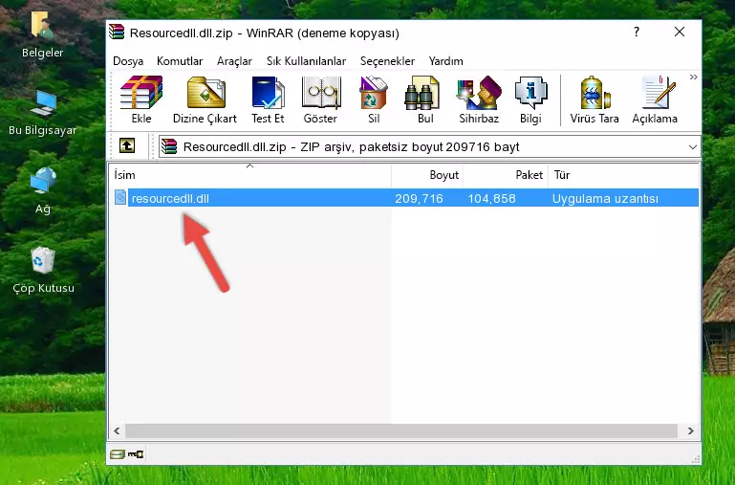This screenshot has width=735, height=485.
Task: Open the Bul (find) tool
Action: pyautogui.click(x=425, y=99)
